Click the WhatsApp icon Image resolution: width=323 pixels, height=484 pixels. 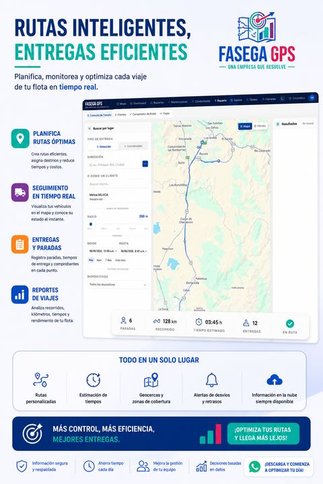pos(254,467)
